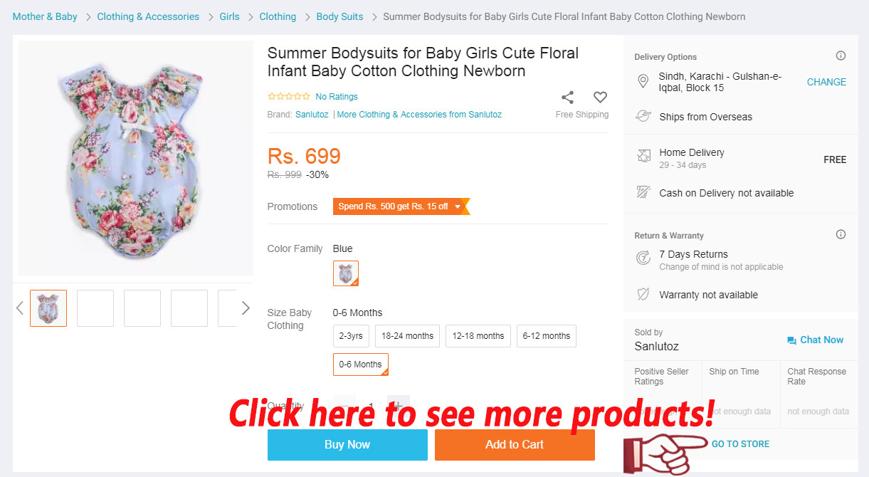Select the first product thumbnail
Viewport: 869px width, 477px height.
click(x=48, y=308)
